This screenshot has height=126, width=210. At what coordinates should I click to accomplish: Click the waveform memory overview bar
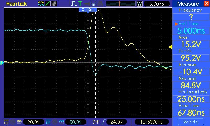tap(121, 4)
